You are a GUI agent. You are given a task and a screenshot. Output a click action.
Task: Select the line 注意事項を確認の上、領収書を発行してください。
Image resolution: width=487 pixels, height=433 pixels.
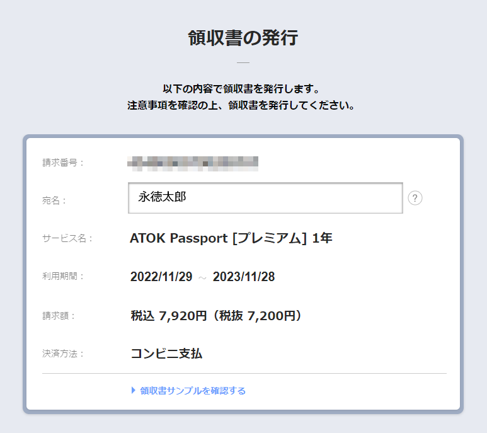pos(241,105)
